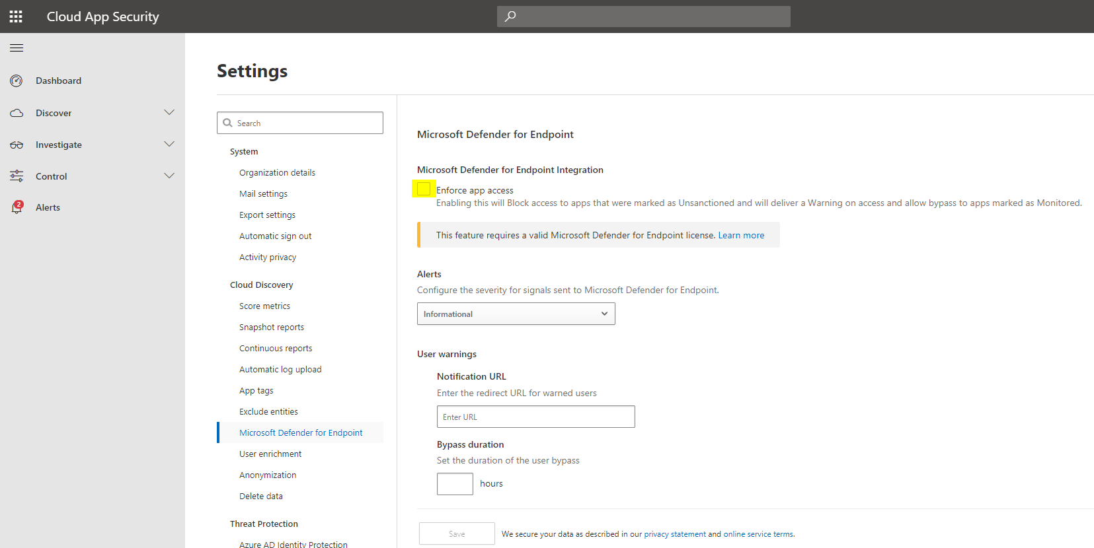Expand the Control menu chevron
This screenshot has height=548, width=1094.
click(169, 176)
